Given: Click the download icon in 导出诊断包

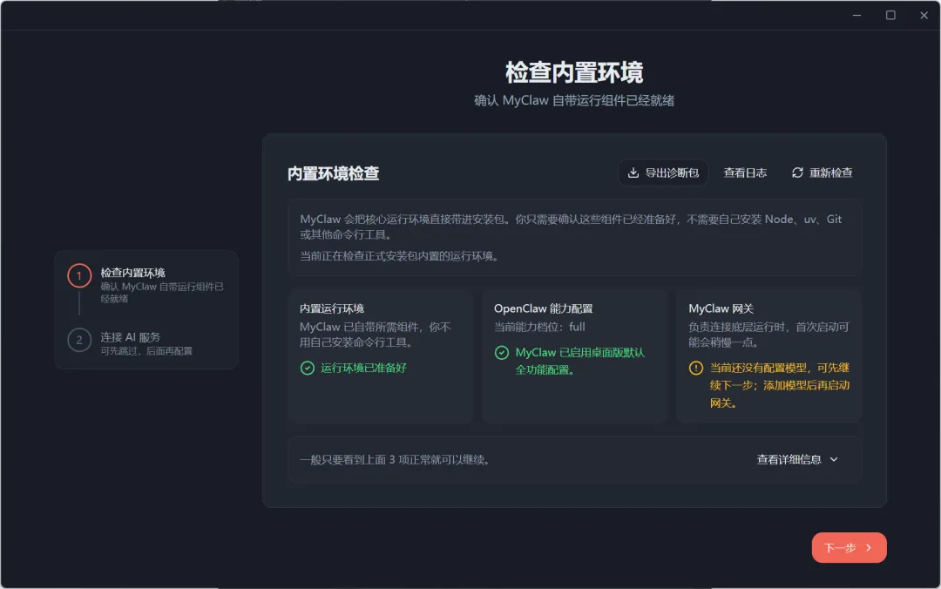Looking at the screenshot, I should [x=633, y=173].
